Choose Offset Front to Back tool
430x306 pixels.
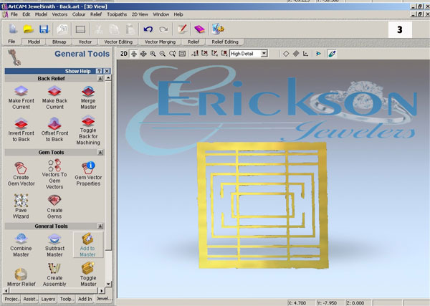(x=54, y=130)
